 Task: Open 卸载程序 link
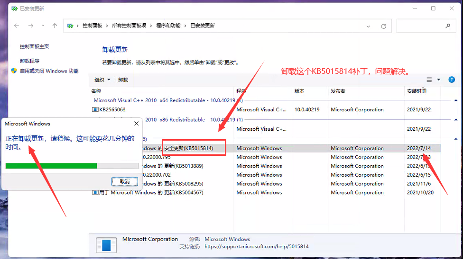[x=29, y=61]
